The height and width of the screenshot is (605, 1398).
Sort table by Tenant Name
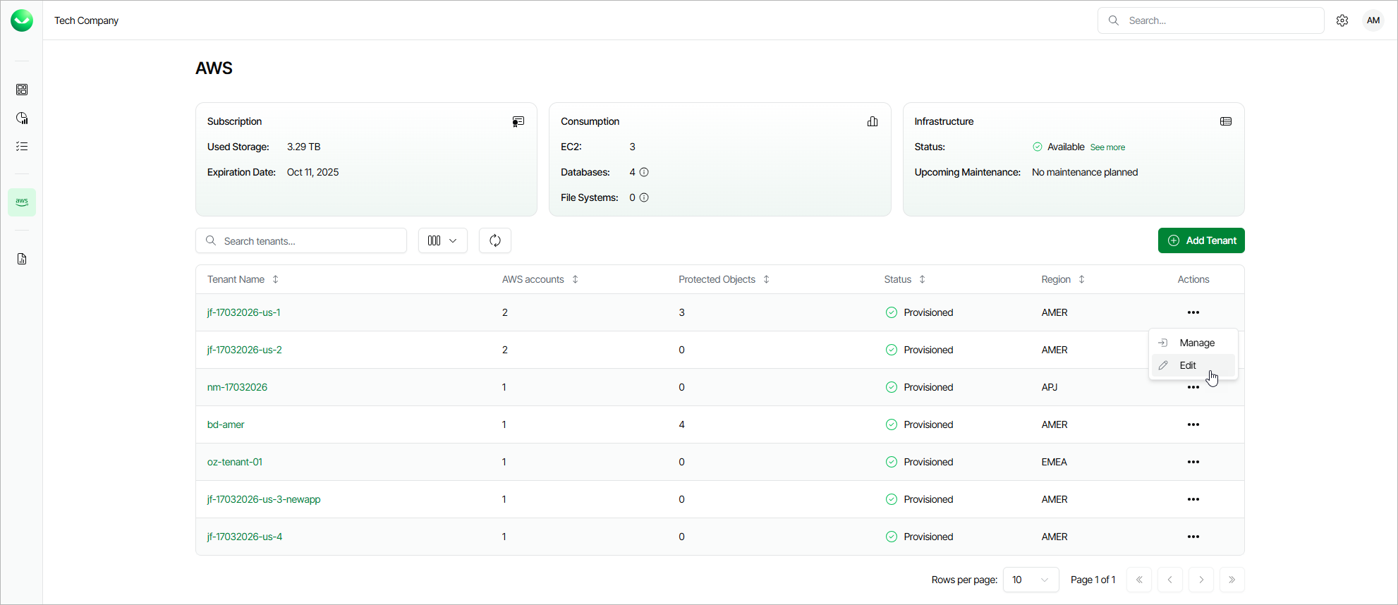click(x=275, y=279)
